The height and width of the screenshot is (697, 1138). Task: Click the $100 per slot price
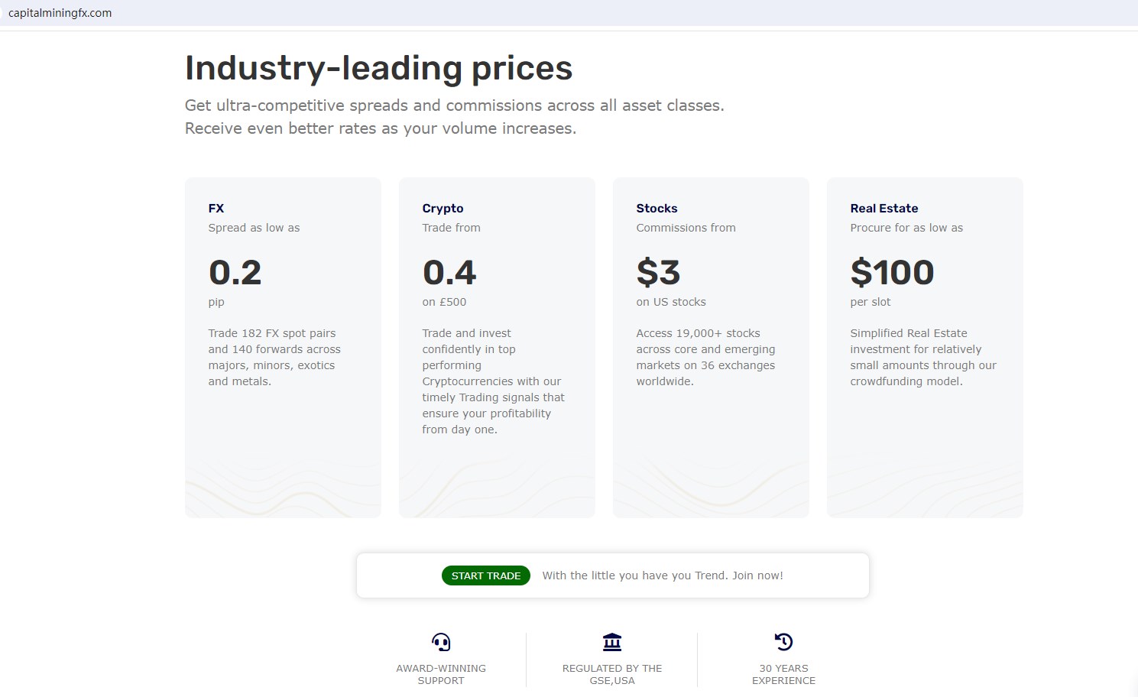click(x=892, y=273)
